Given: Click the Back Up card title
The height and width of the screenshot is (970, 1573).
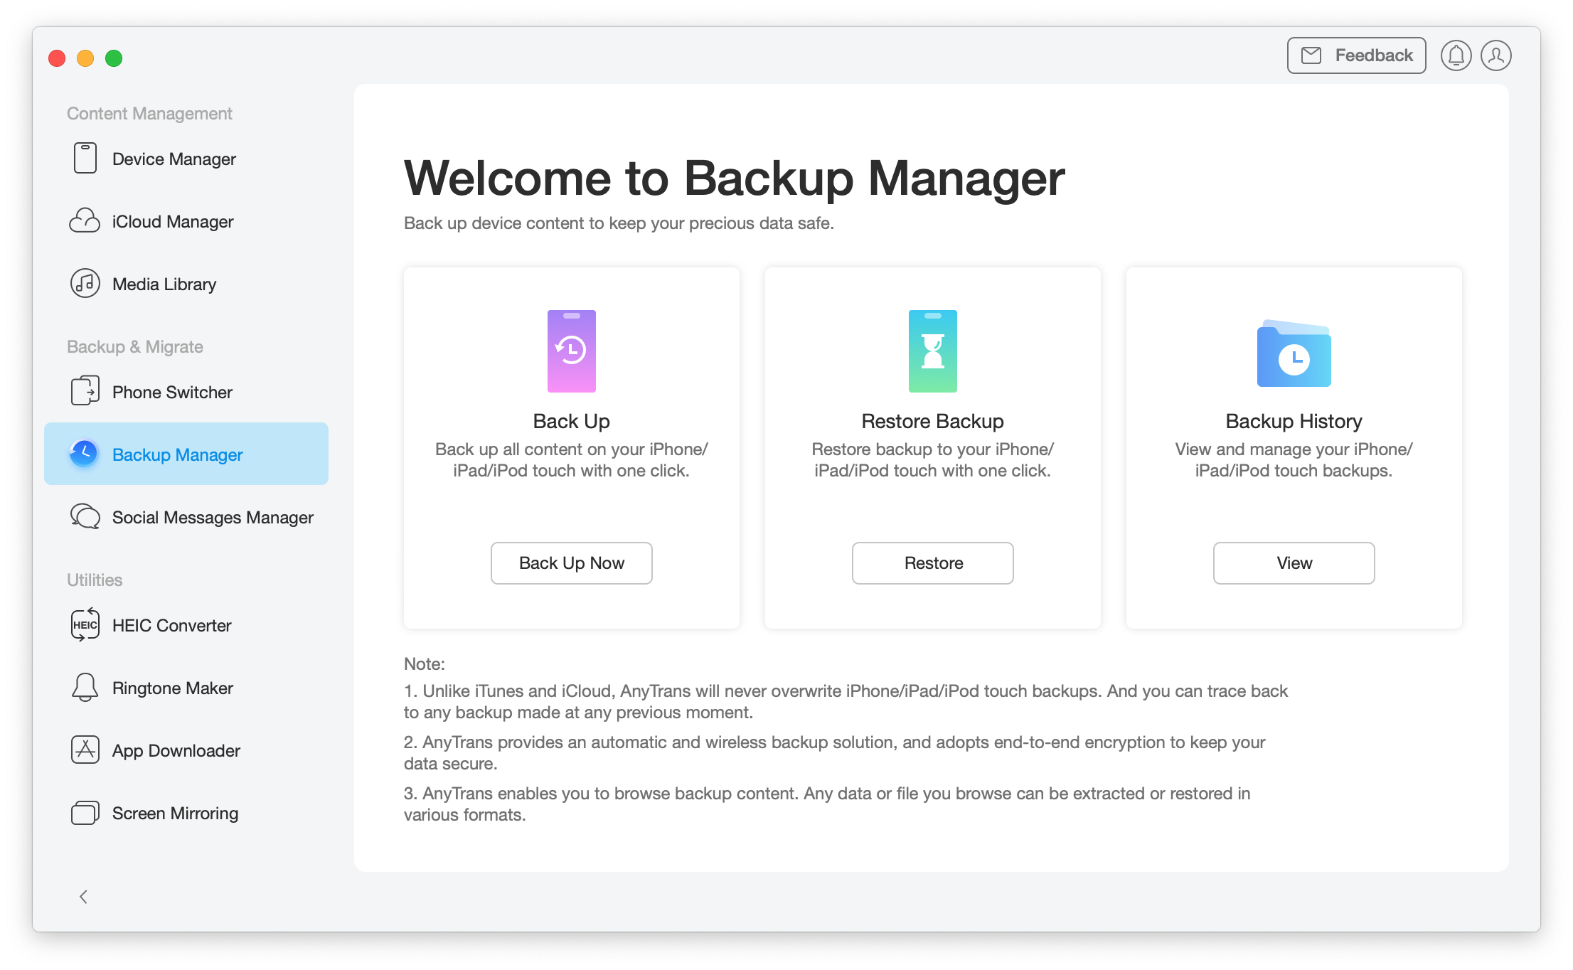Looking at the screenshot, I should click(x=572, y=421).
